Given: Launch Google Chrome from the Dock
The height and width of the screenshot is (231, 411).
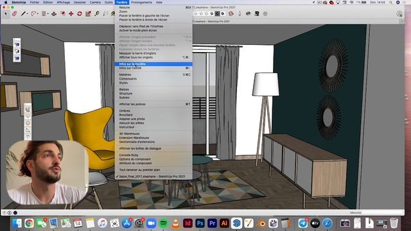Looking at the screenshot, I should 29,223.
